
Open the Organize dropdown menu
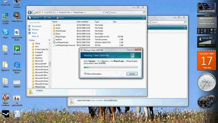35,17
